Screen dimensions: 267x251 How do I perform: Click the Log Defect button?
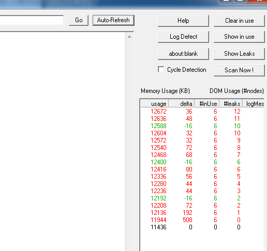click(183, 37)
